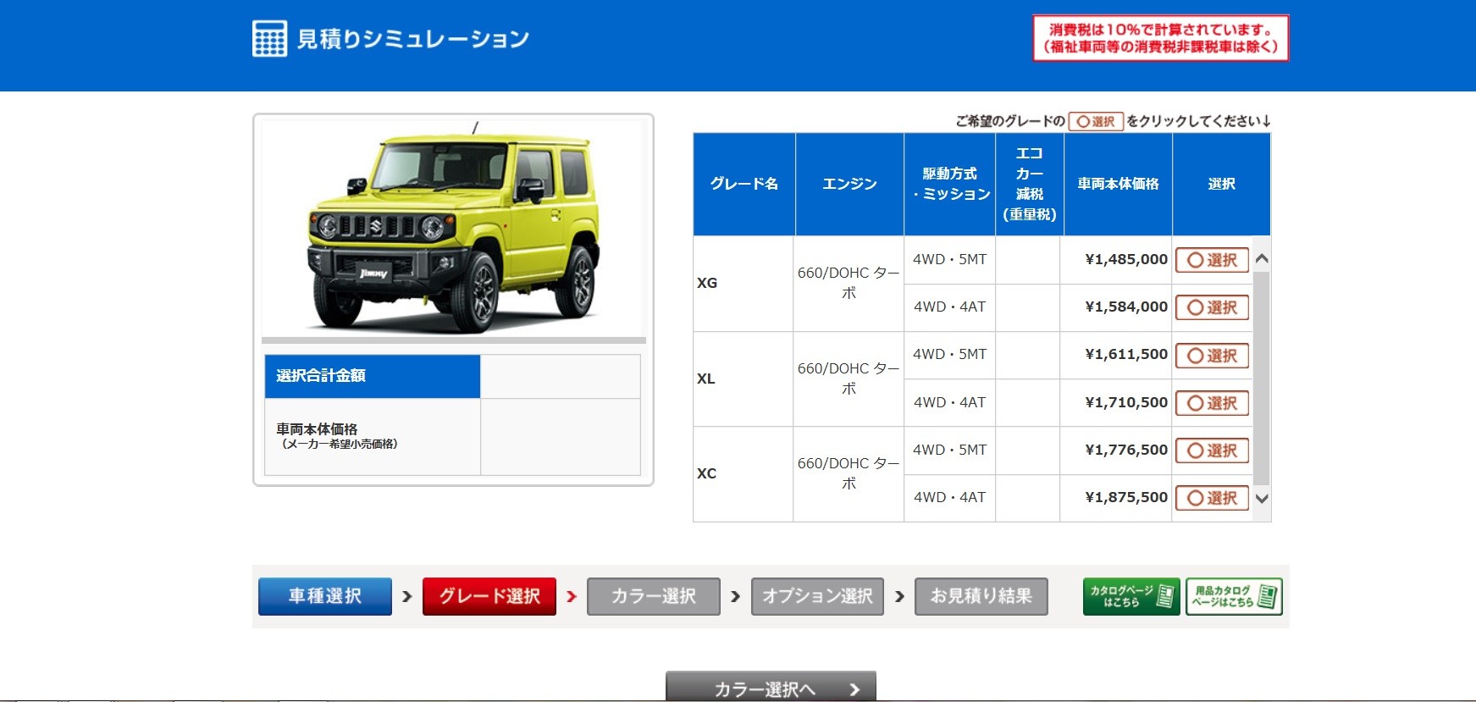
Task: Open the お見積り結果 step
Action: pyautogui.click(x=981, y=596)
